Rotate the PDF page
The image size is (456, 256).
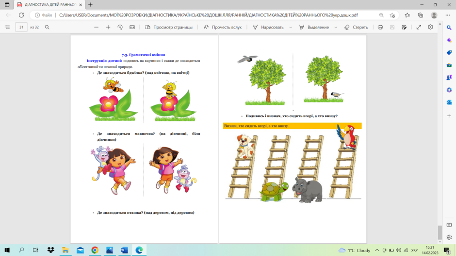click(120, 27)
